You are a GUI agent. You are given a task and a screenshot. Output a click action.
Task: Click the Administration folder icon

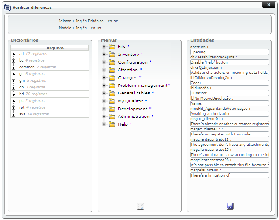pos(112,117)
